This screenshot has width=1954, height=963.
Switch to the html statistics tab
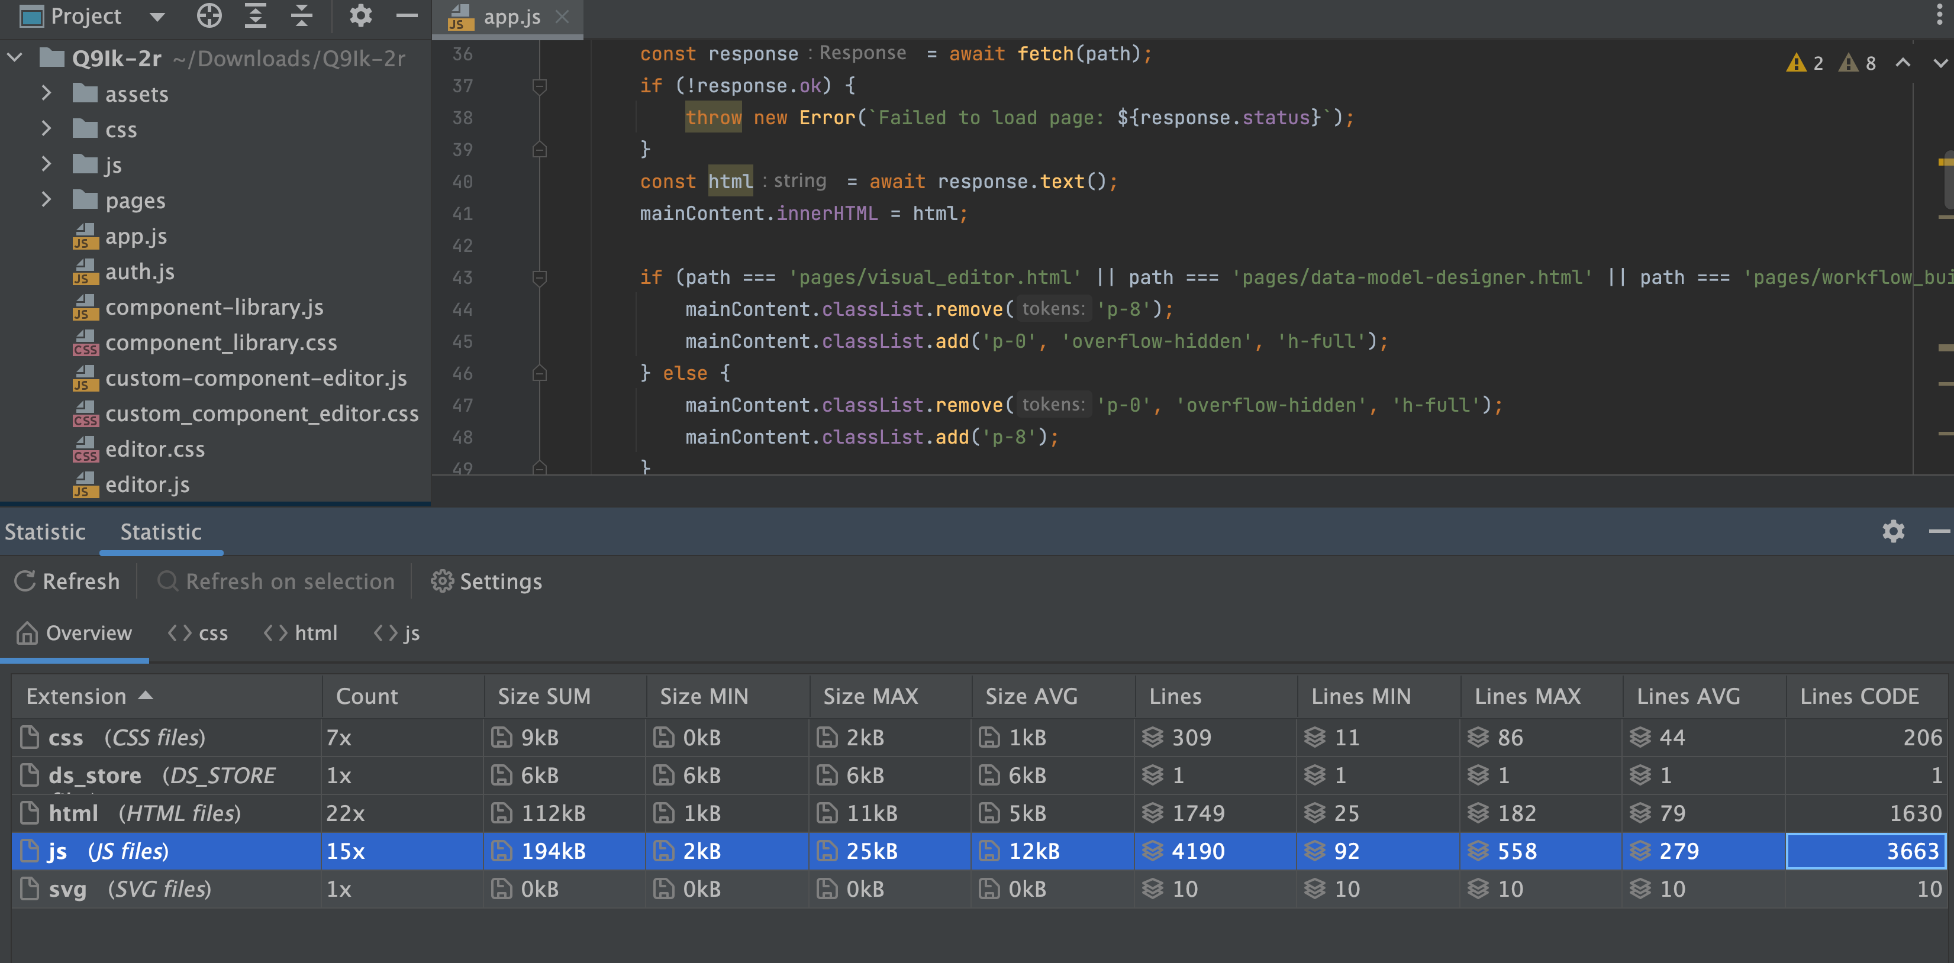click(x=301, y=632)
